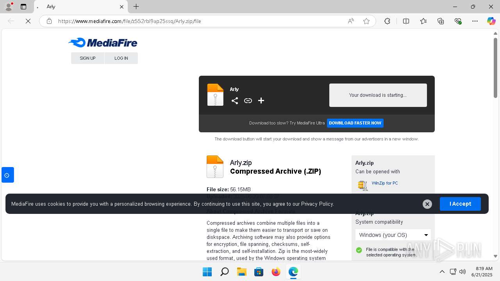Click Your download is starting box
Image resolution: width=500 pixels, height=281 pixels.
click(x=378, y=95)
